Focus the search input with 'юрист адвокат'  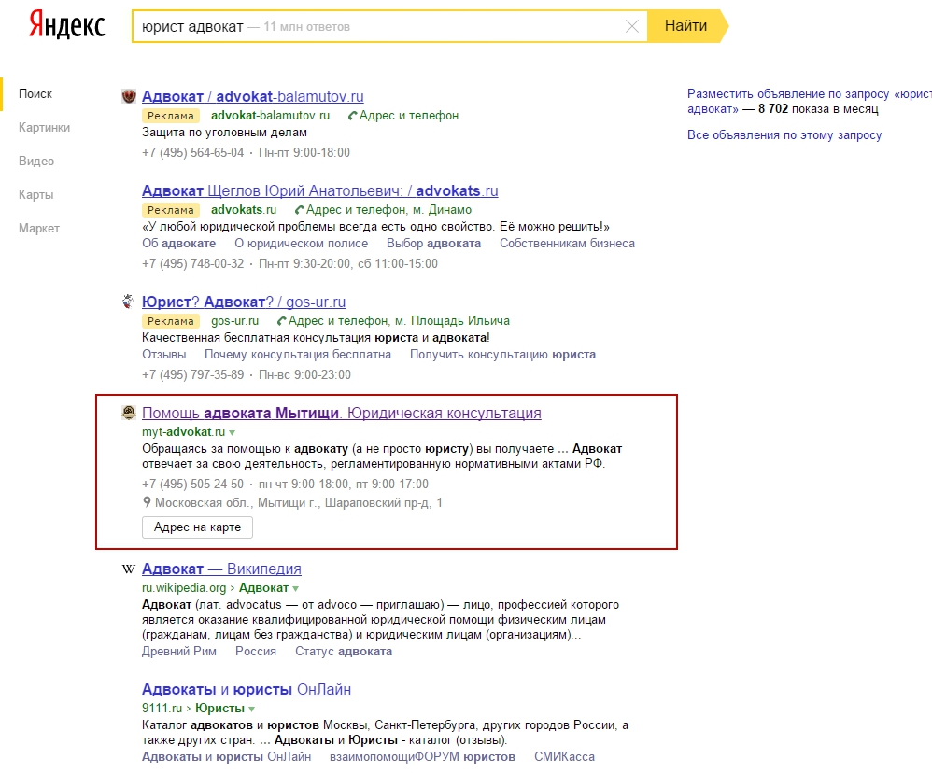(389, 26)
